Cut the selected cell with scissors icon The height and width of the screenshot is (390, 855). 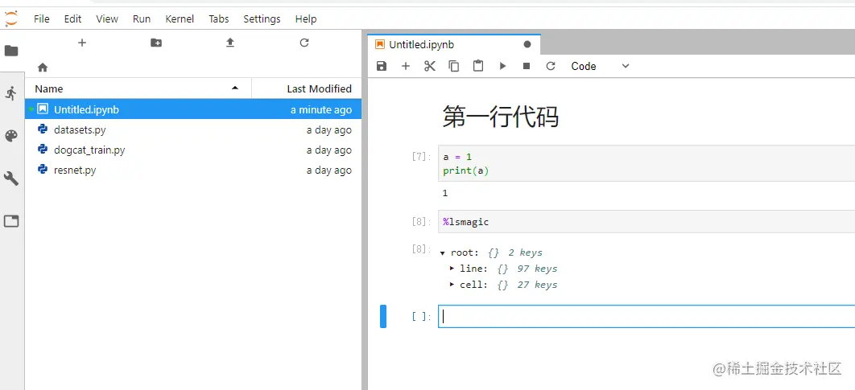point(430,66)
